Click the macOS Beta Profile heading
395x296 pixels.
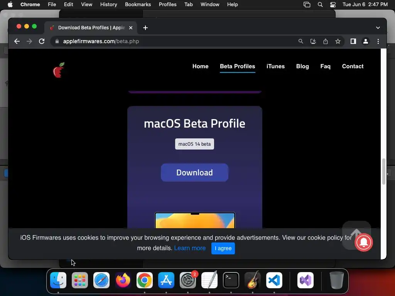[x=194, y=123]
